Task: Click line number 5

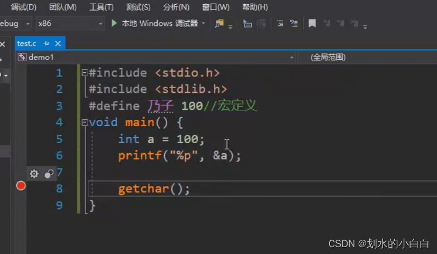Action: (x=59, y=139)
